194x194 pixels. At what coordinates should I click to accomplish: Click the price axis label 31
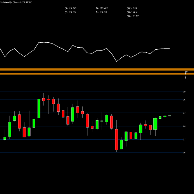[184, 113]
